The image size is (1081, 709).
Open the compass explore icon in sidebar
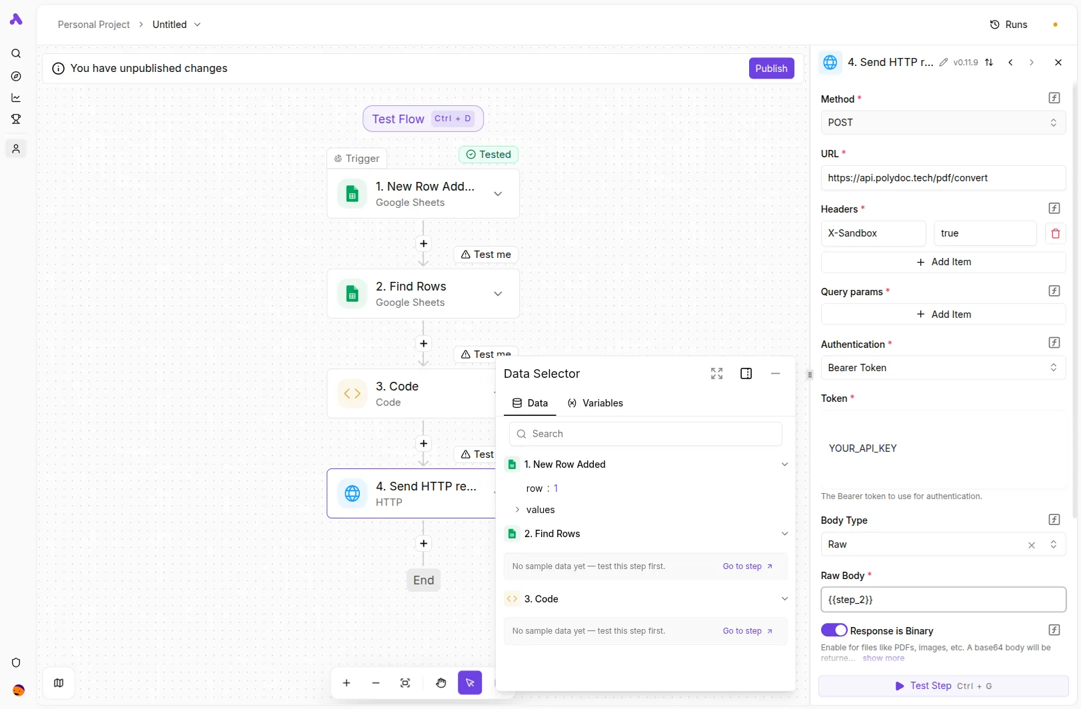click(x=16, y=76)
